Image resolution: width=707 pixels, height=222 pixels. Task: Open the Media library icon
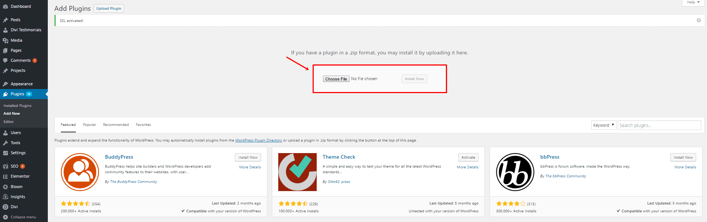point(5,40)
